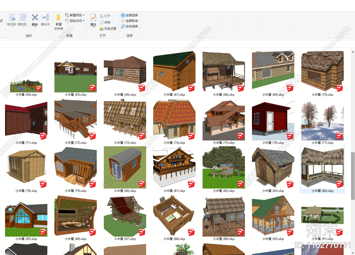Open the New item (新建项目) dropdown

point(75,15)
